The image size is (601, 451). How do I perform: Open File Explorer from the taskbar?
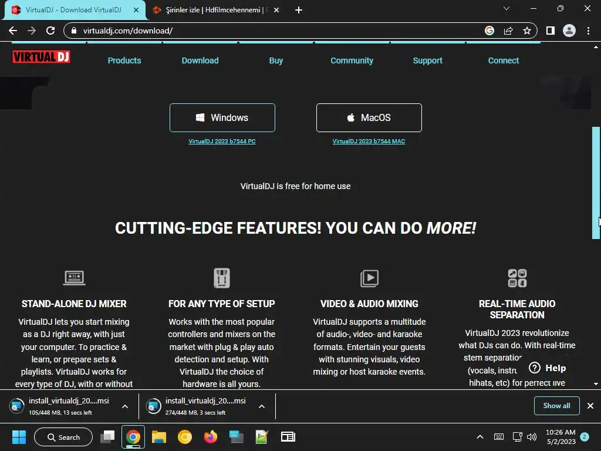click(x=158, y=437)
